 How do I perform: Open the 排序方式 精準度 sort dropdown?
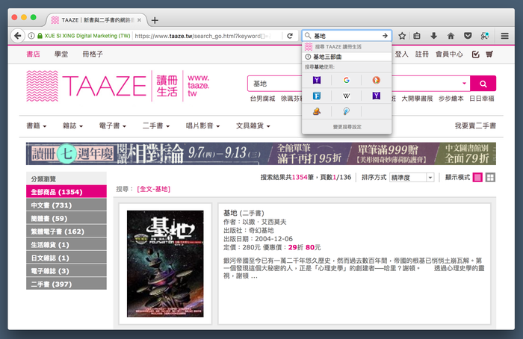pyautogui.click(x=412, y=177)
